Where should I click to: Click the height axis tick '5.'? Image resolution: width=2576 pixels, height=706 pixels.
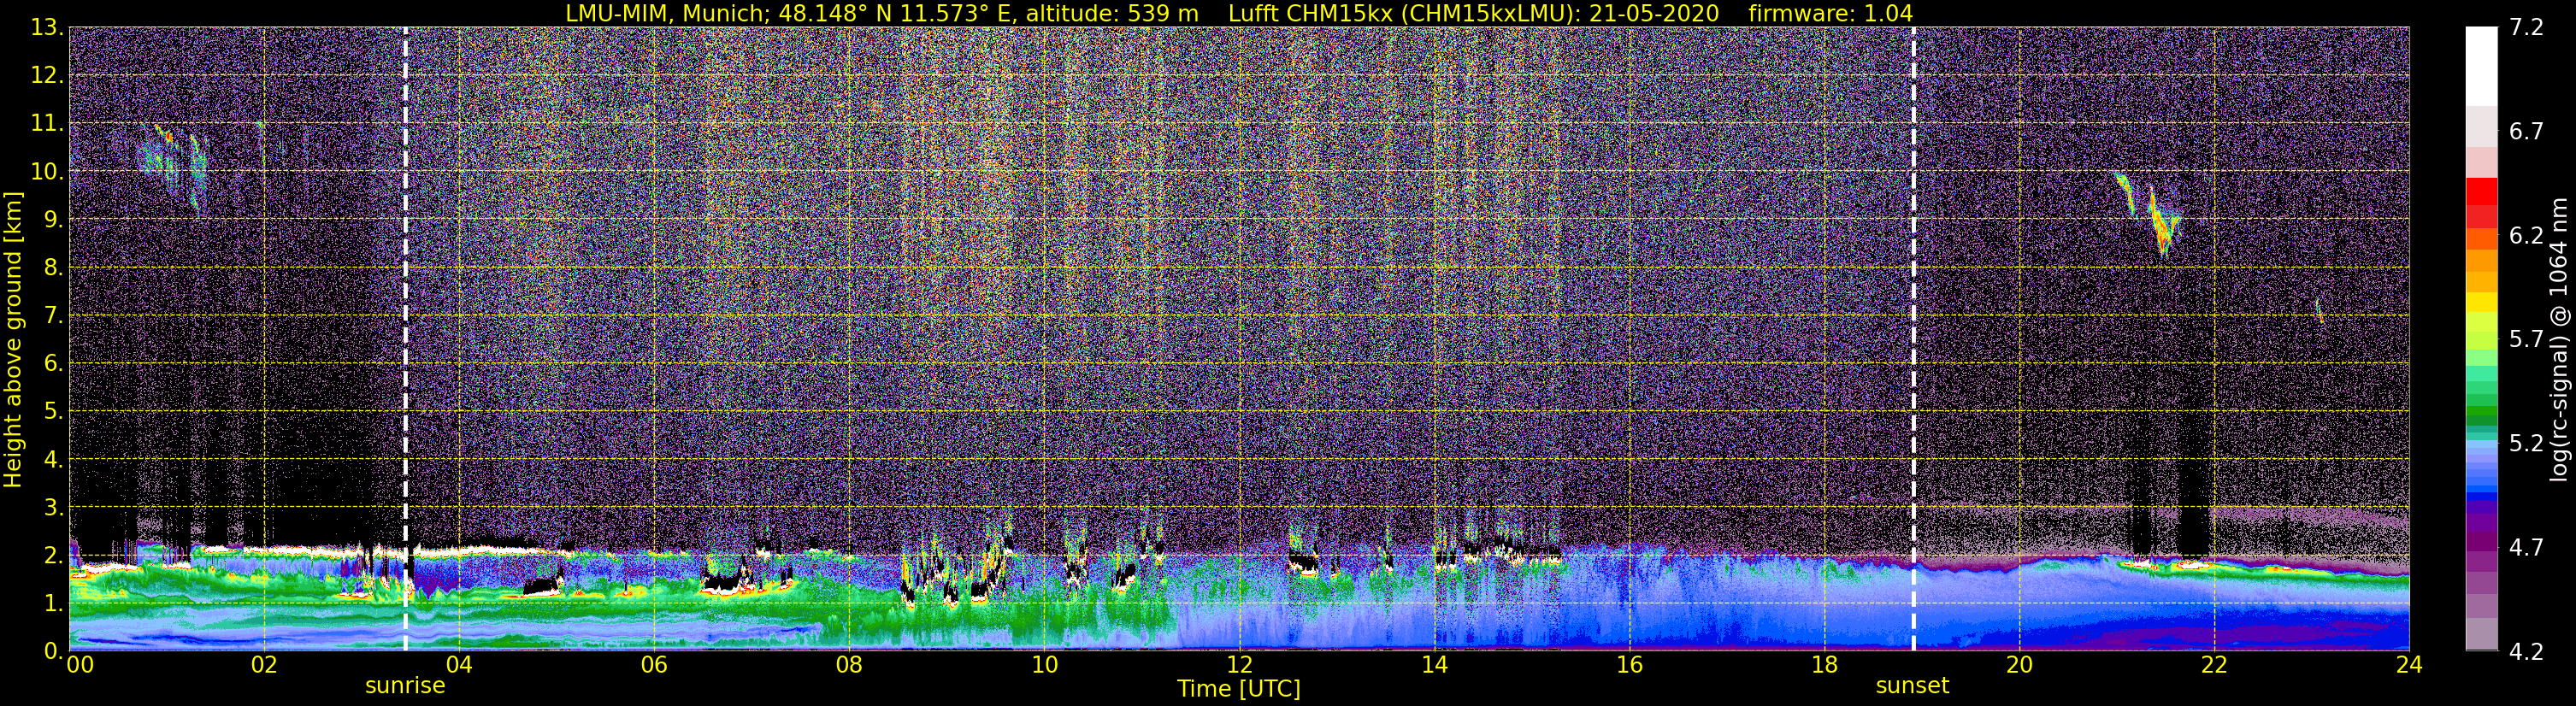[x=52, y=411]
